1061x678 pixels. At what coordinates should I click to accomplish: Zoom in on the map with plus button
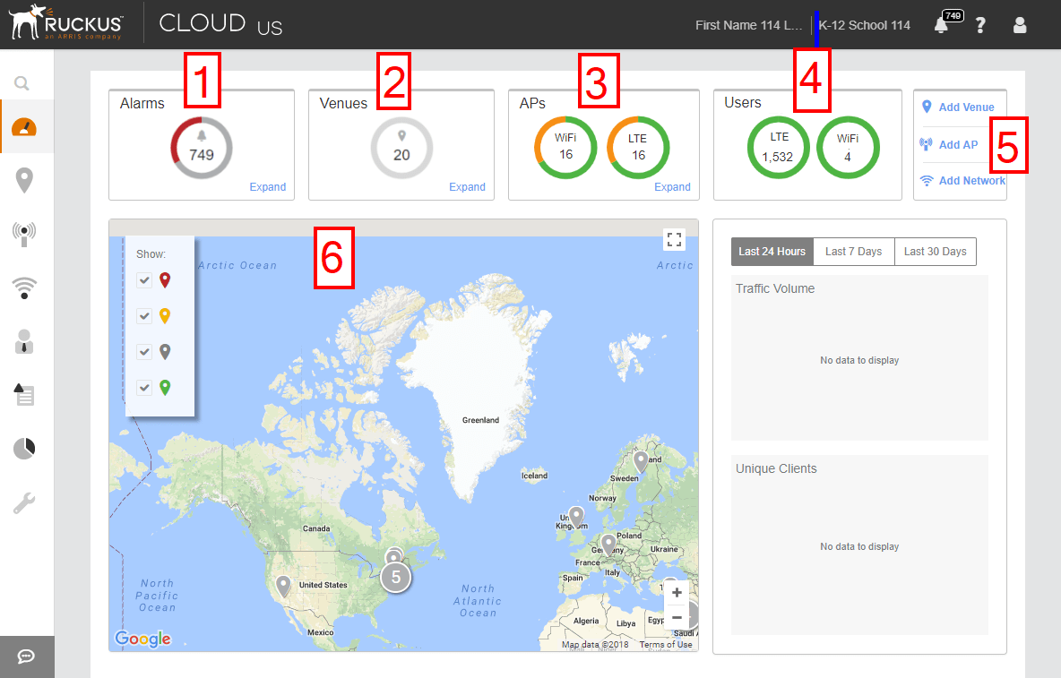tap(677, 592)
